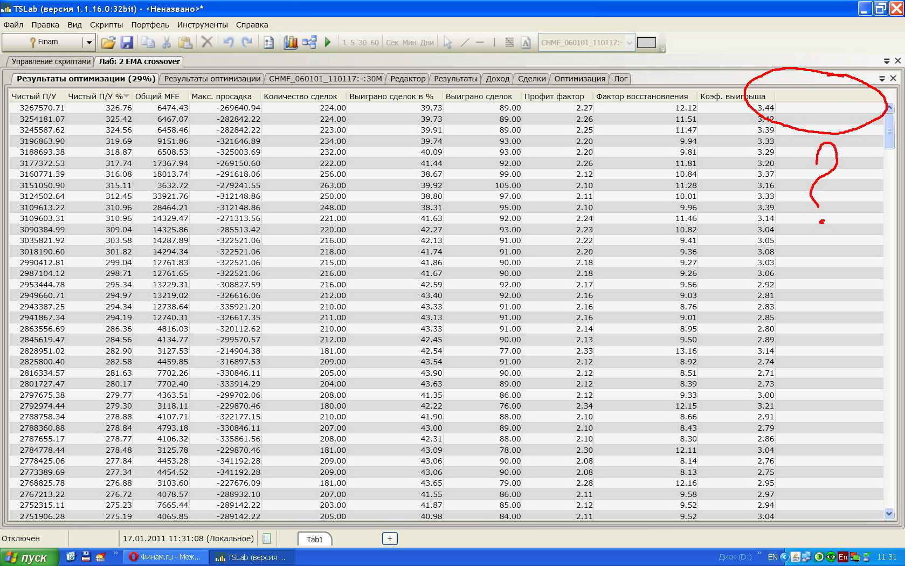Open the Скрипты menu
This screenshot has width=905, height=566.
coord(106,25)
